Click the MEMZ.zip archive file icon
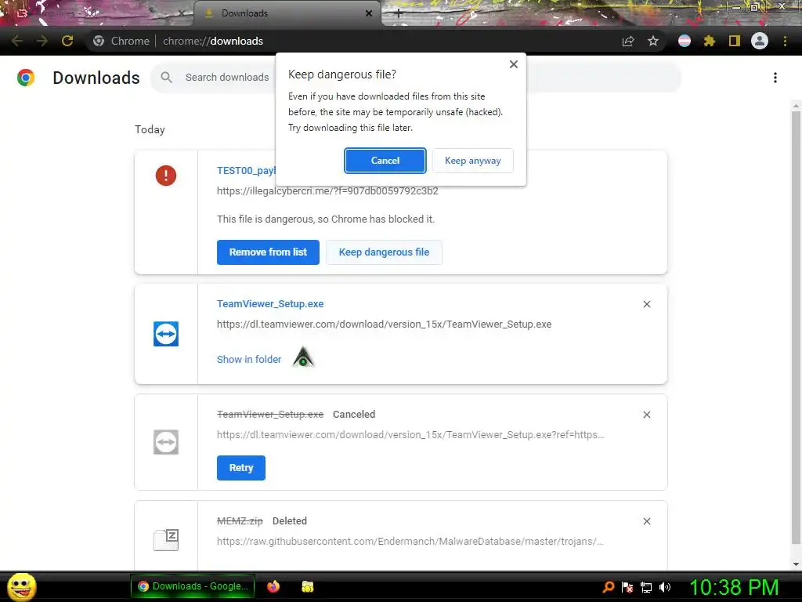The height and width of the screenshot is (602, 802). coord(166,539)
